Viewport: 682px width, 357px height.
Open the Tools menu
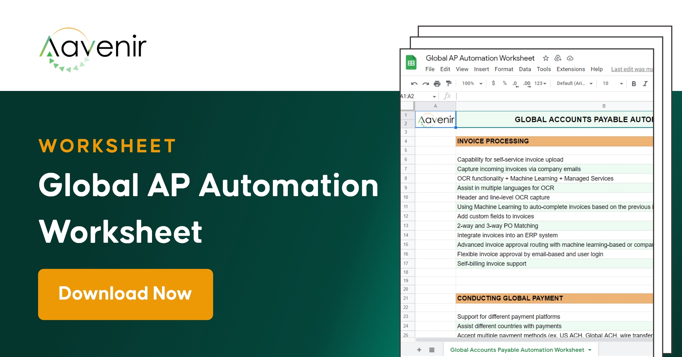point(544,69)
